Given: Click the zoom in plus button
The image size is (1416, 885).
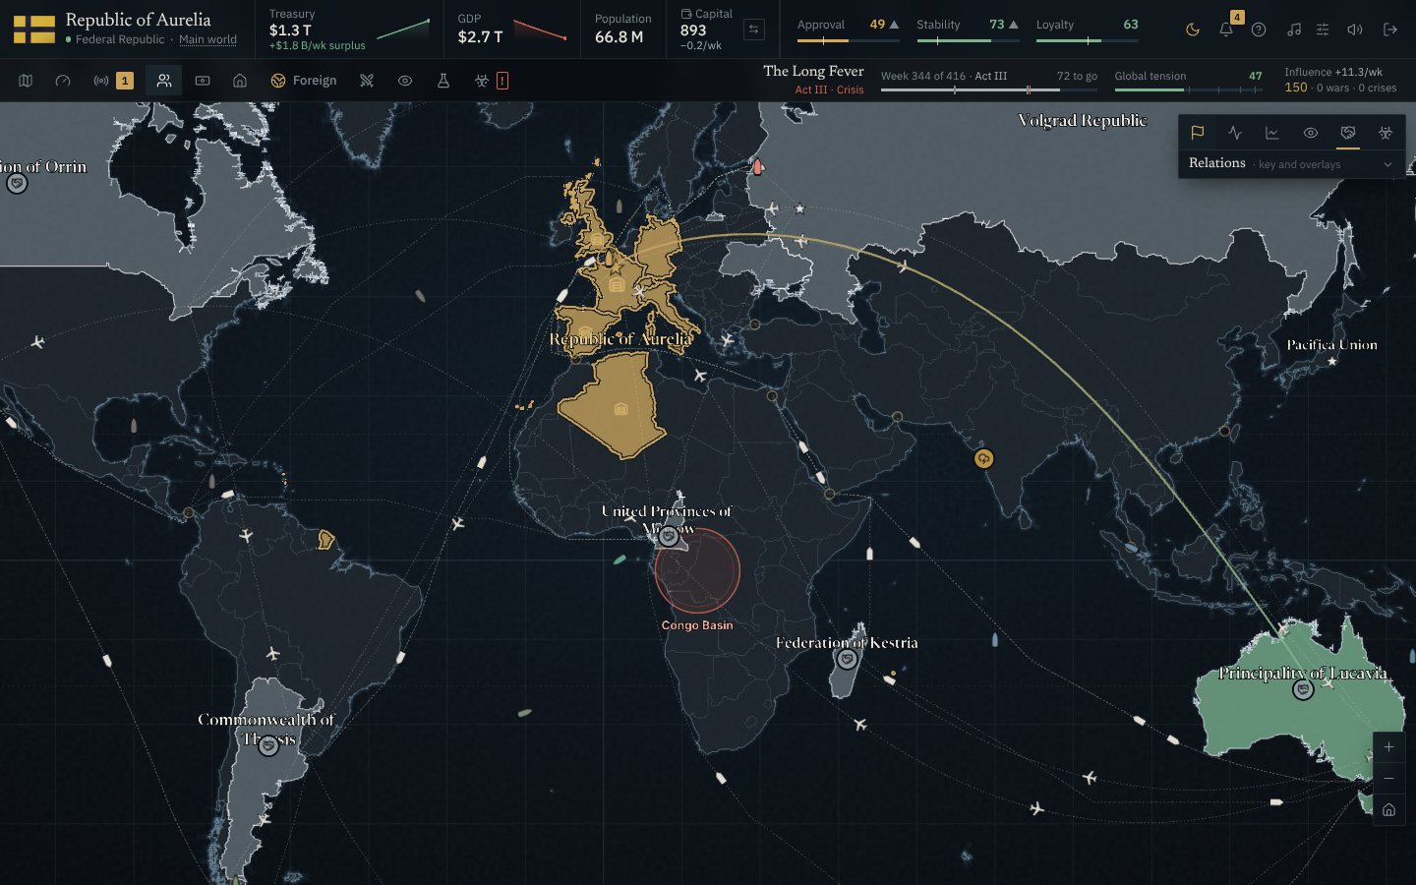Looking at the screenshot, I should click(x=1388, y=747).
